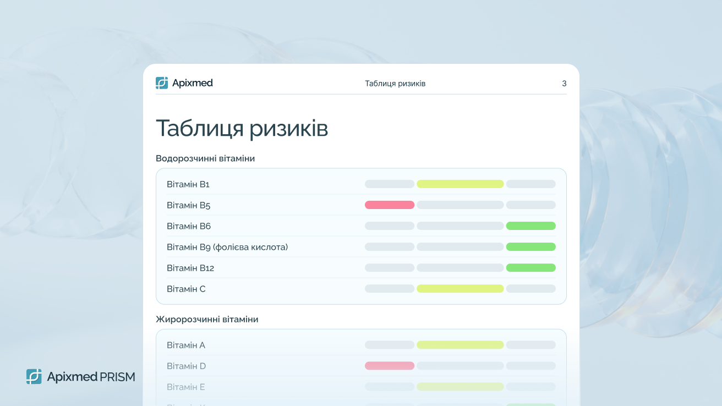Viewport: 722px width, 406px height.
Task: Click 'Вітамін B9 (фолієва кислота)' row label
Action: 227,247
